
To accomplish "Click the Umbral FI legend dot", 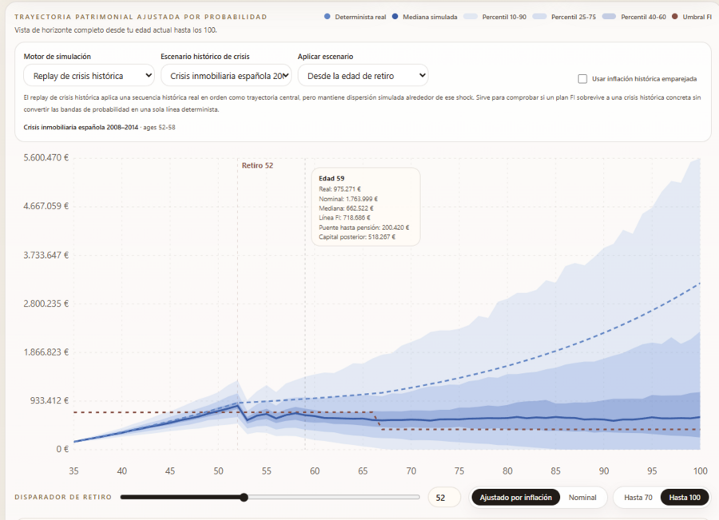I will tap(674, 17).
